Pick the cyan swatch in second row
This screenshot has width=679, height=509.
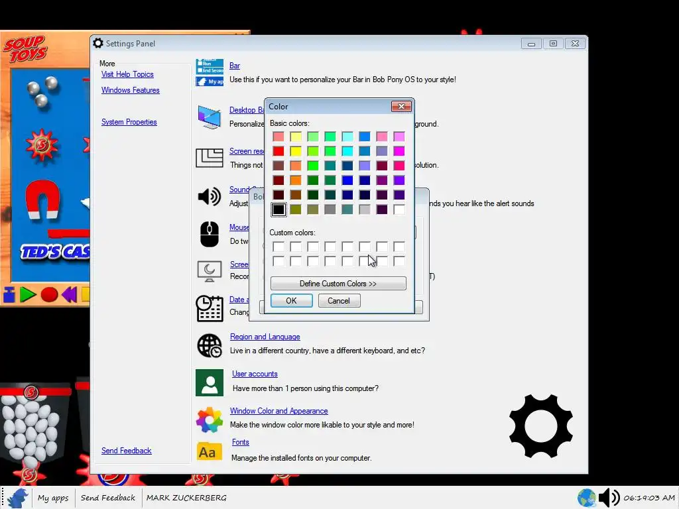[x=347, y=151]
